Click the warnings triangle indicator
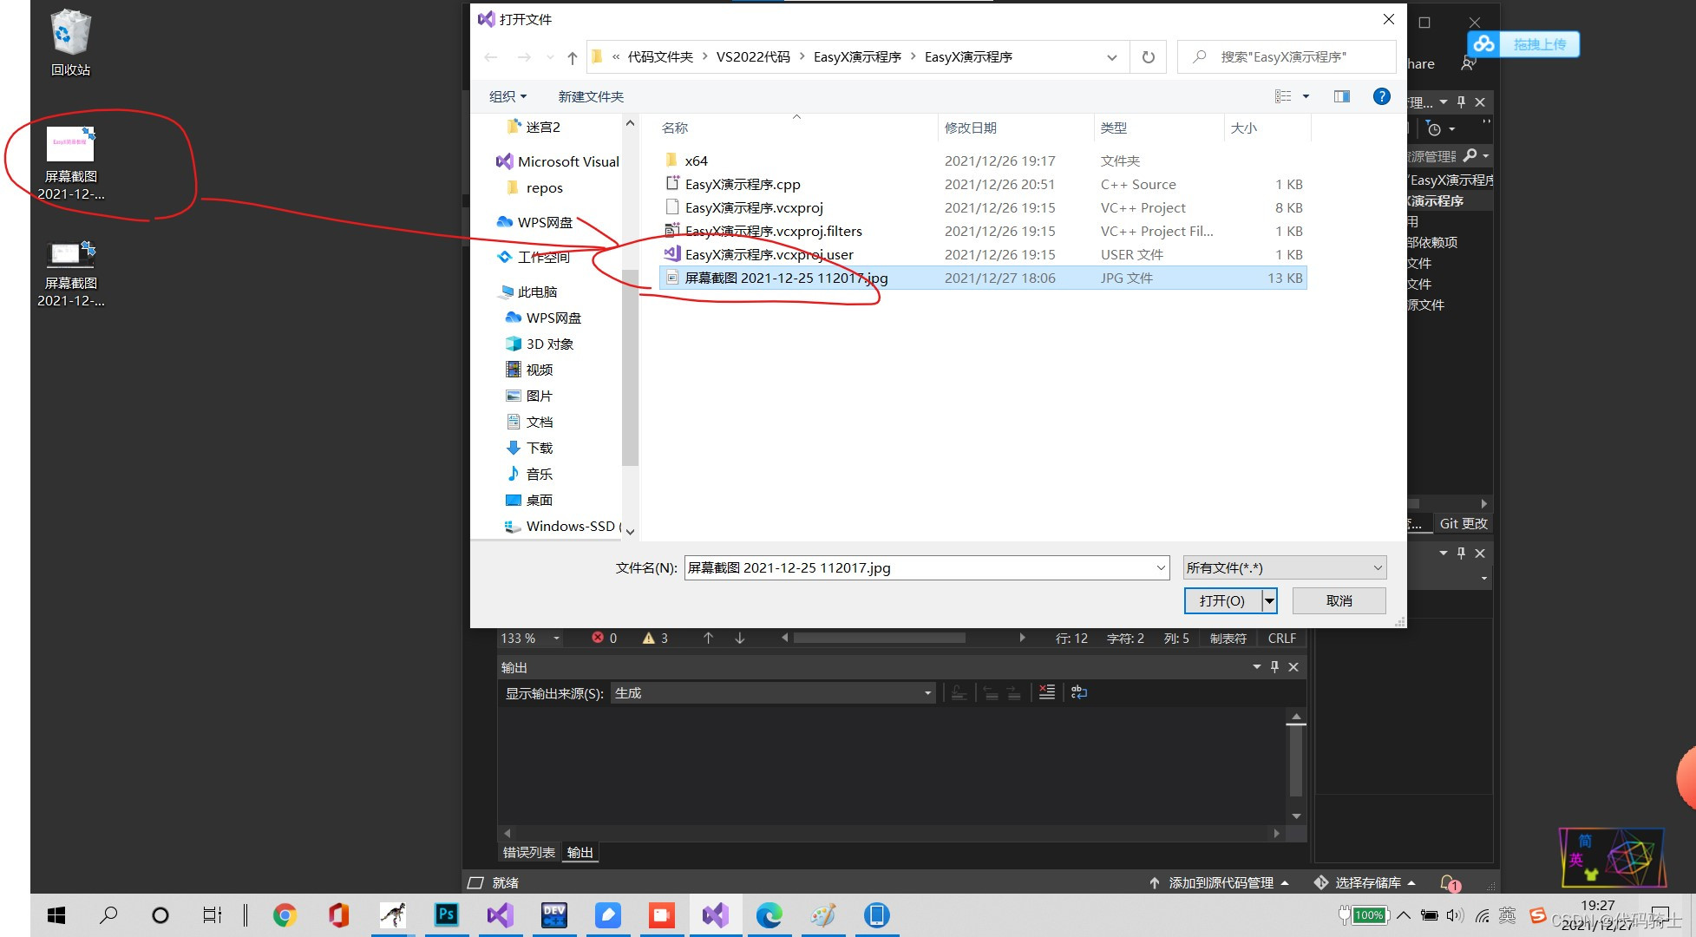 click(x=649, y=638)
